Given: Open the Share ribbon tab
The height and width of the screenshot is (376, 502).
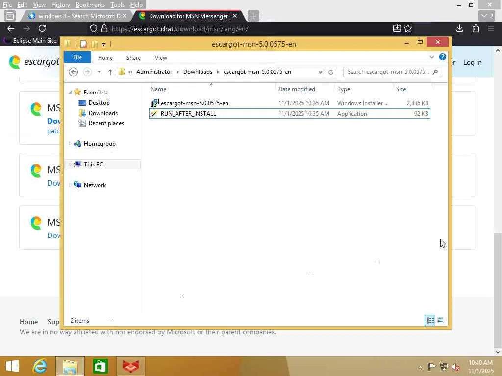Looking at the screenshot, I should (x=133, y=58).
